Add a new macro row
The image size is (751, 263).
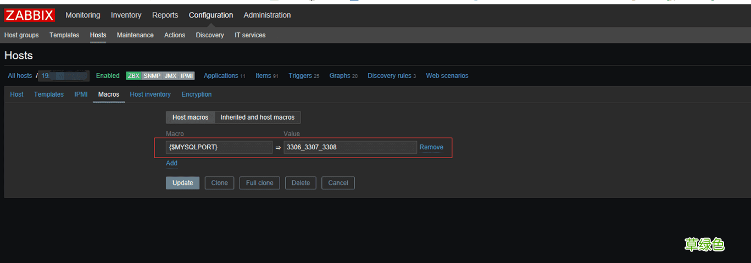point(171,163)
